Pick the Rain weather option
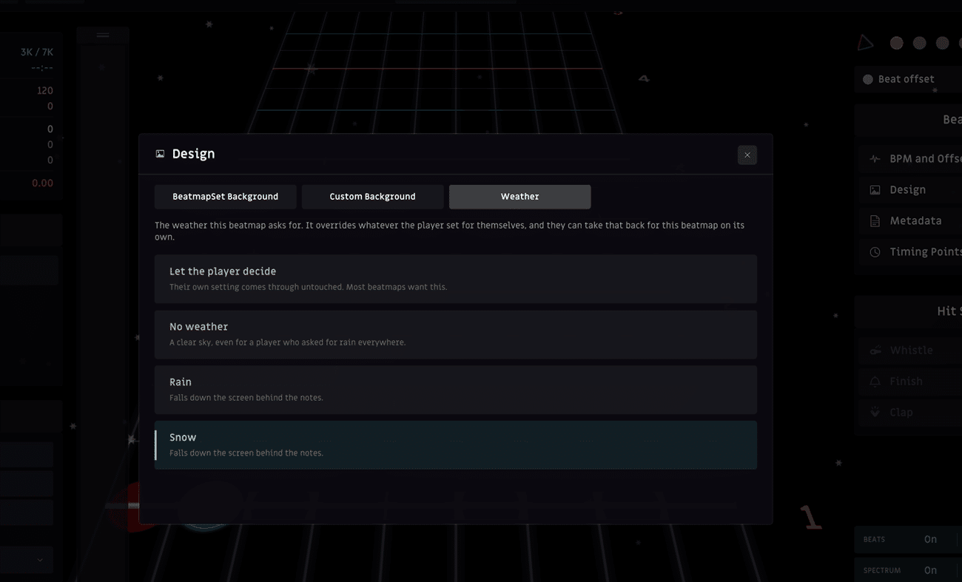 click(x=456, y=390)
